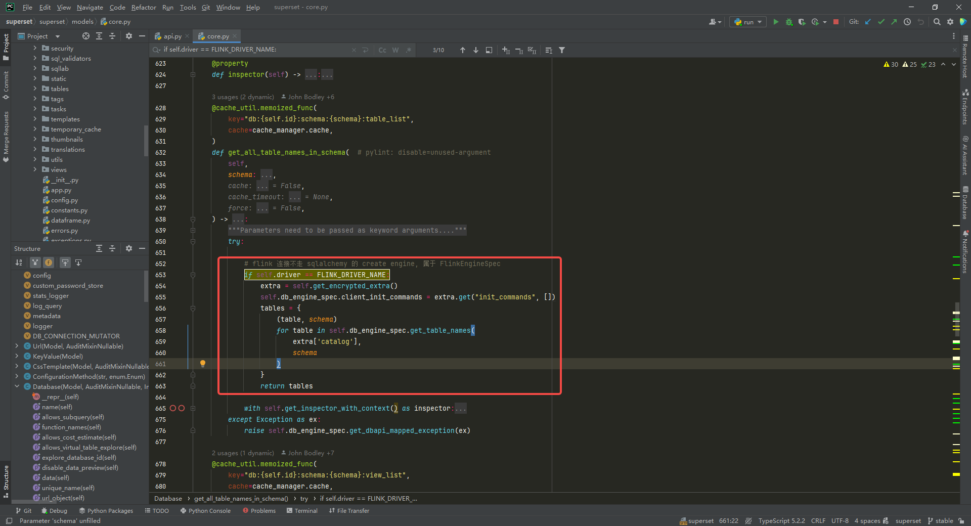
Task: Update project via the blue Git arrow
Action: point(868,22)
